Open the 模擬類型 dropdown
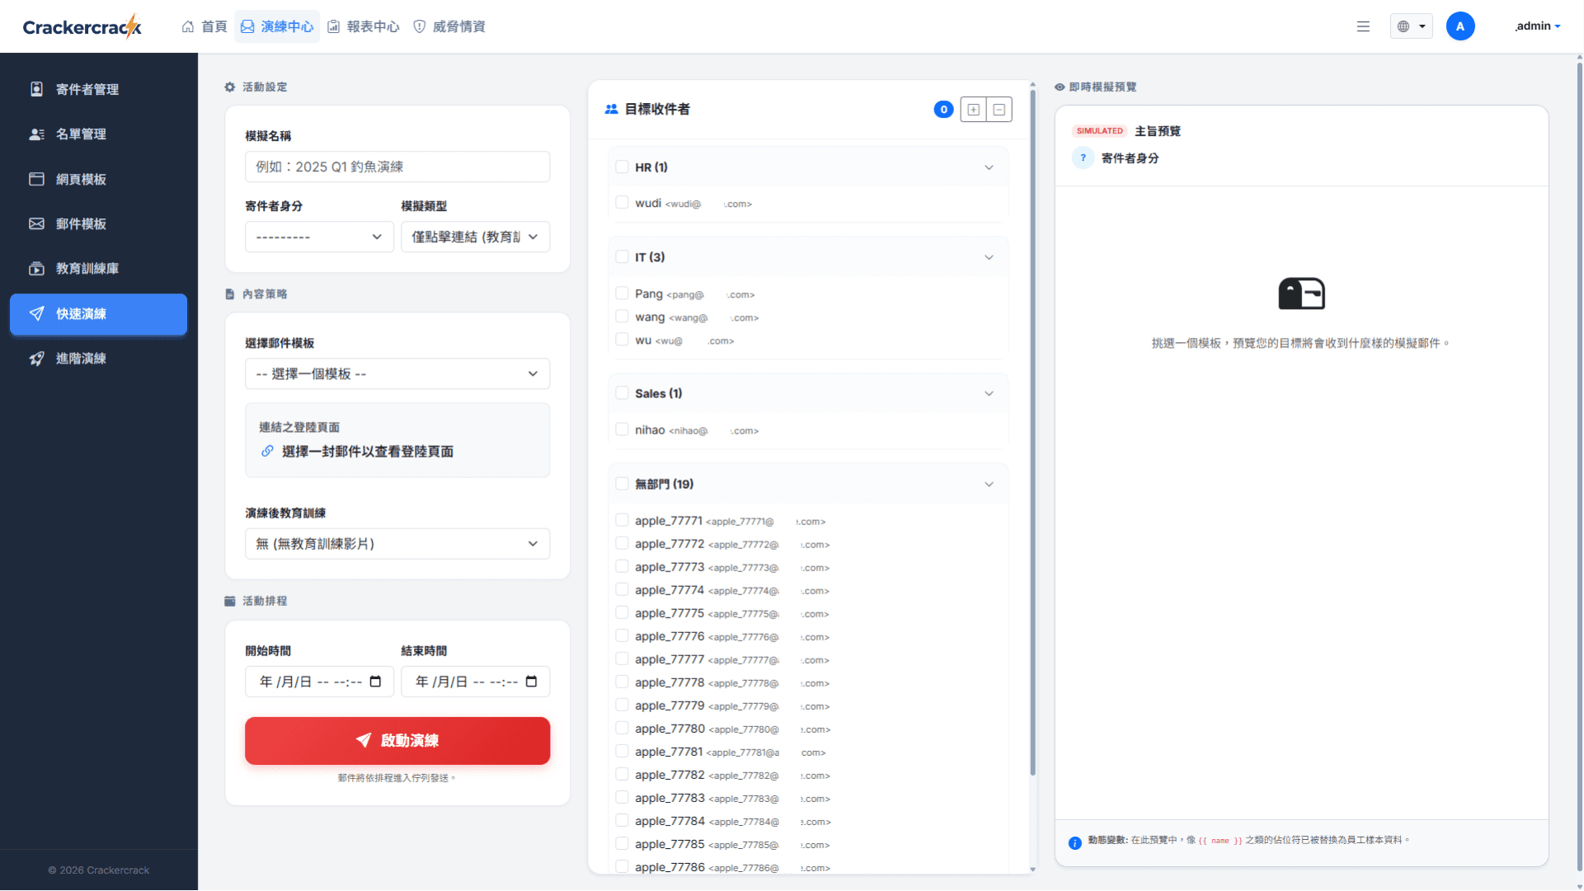The height and width of the screenshot is (891, 1584). click(475, 237)
